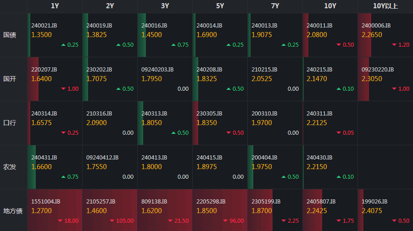Open bond code 2205298.IB
The height and width of the screenshot is (231, 413).
[x=211, y=202]
